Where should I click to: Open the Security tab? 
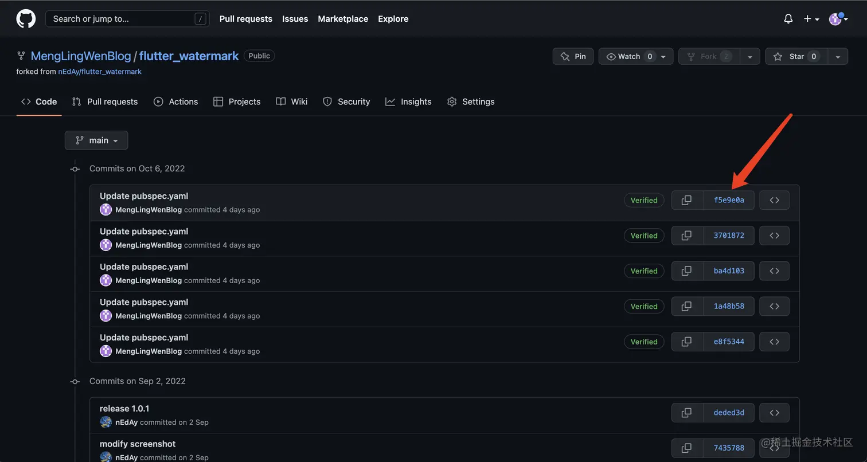coord(346,101)
